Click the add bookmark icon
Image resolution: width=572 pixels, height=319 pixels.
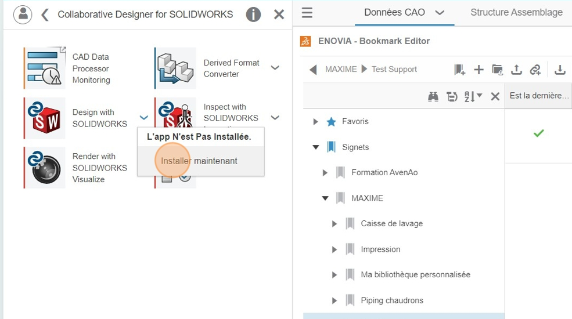(460, 69)
